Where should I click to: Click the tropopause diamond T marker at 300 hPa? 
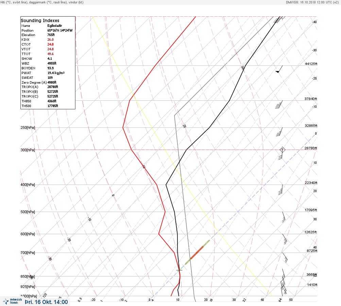point(282,150)
